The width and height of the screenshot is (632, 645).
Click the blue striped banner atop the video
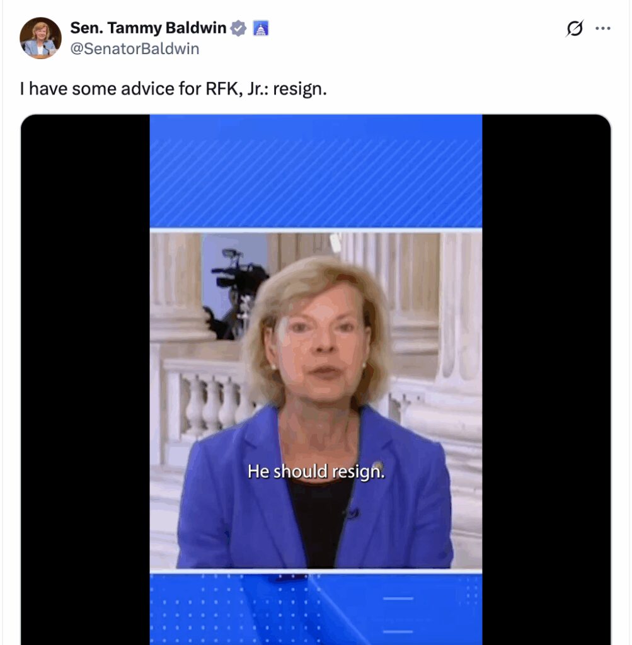pyautogui.click(x=316, y=171)
